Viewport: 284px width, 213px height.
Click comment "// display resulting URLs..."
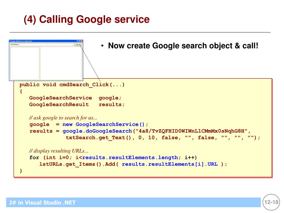(59, 151)
